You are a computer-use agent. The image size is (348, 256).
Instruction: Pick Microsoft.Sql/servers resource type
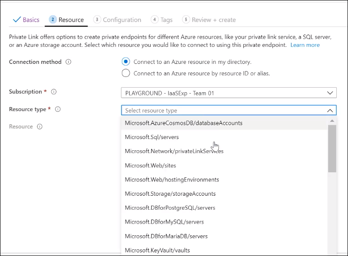coord(145,137)
